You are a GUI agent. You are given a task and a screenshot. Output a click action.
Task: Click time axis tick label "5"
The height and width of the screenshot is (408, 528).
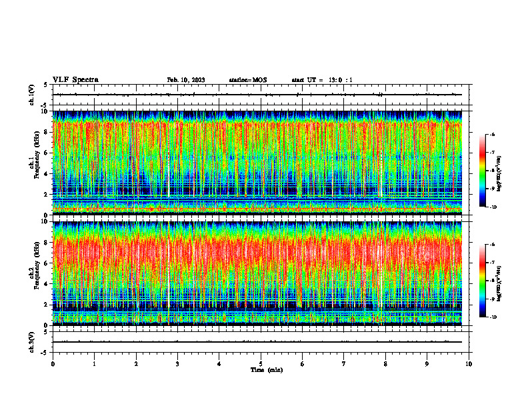pyautogui.click(x=261, y=364)
